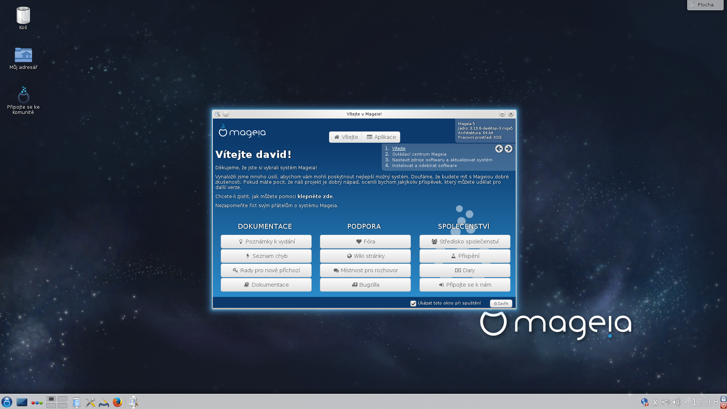Select Instalovat a odebírat software item

(424, 165)
